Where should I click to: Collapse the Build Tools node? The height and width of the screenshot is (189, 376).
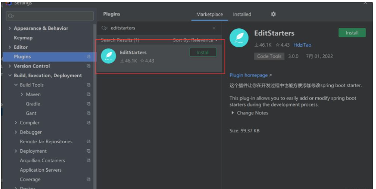[x=16, y=85]
